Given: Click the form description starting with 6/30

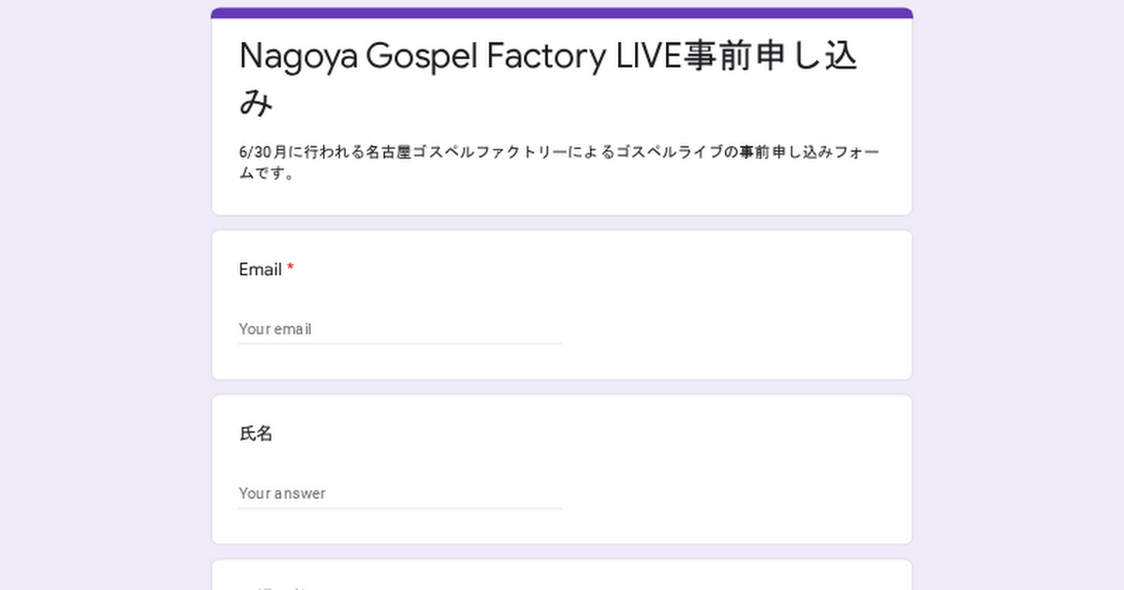Looking at the screenshot, I should click(x=558, y=163).
